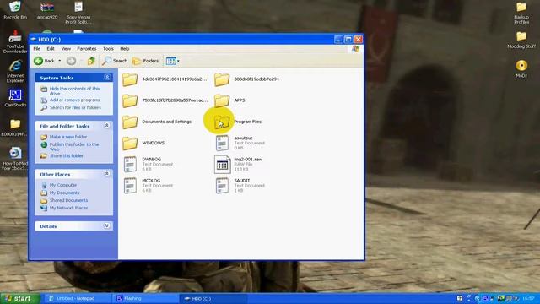This screenshot has height=304, width=540.
Task: Expand the Details panel
Action: pos(107,225)
